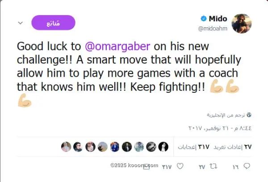Image resolution: width=268 pixels, height=182 pixels.
Task: Like the tweet with heart icon
Action: (x=180, y=166)
